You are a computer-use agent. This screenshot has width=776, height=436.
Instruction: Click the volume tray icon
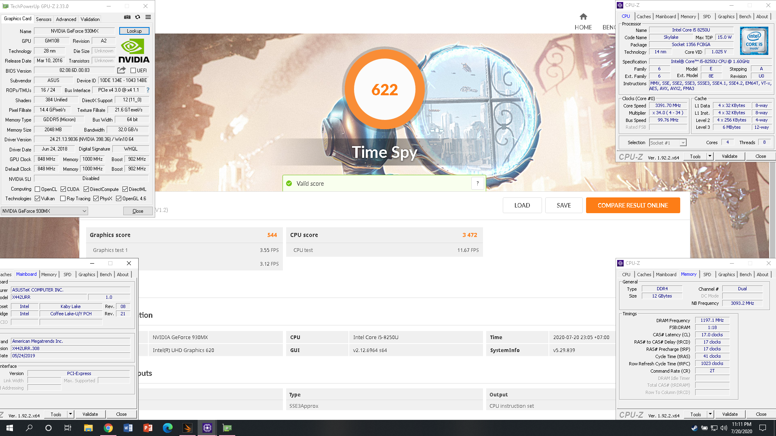pyautogui.click(x=723, y=428)
